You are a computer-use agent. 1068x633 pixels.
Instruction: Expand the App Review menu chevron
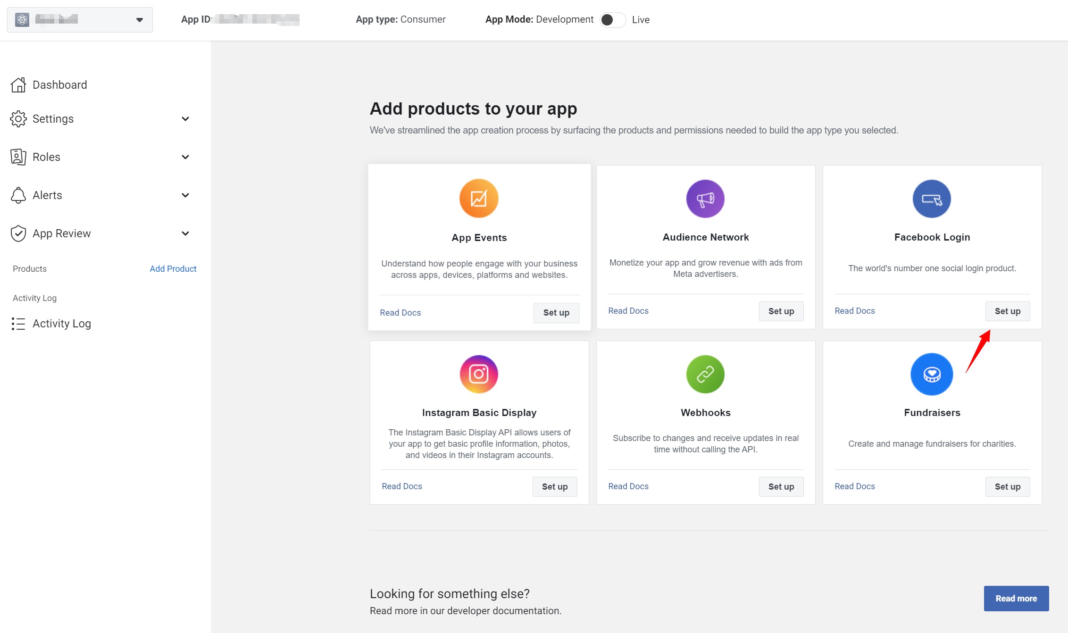[x=185, y=233]
